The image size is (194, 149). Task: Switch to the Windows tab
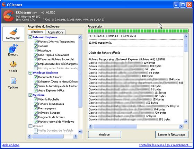pos(37,32)
